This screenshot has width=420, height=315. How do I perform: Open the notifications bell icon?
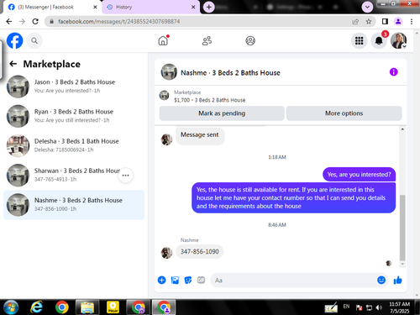tap(379, 41)
